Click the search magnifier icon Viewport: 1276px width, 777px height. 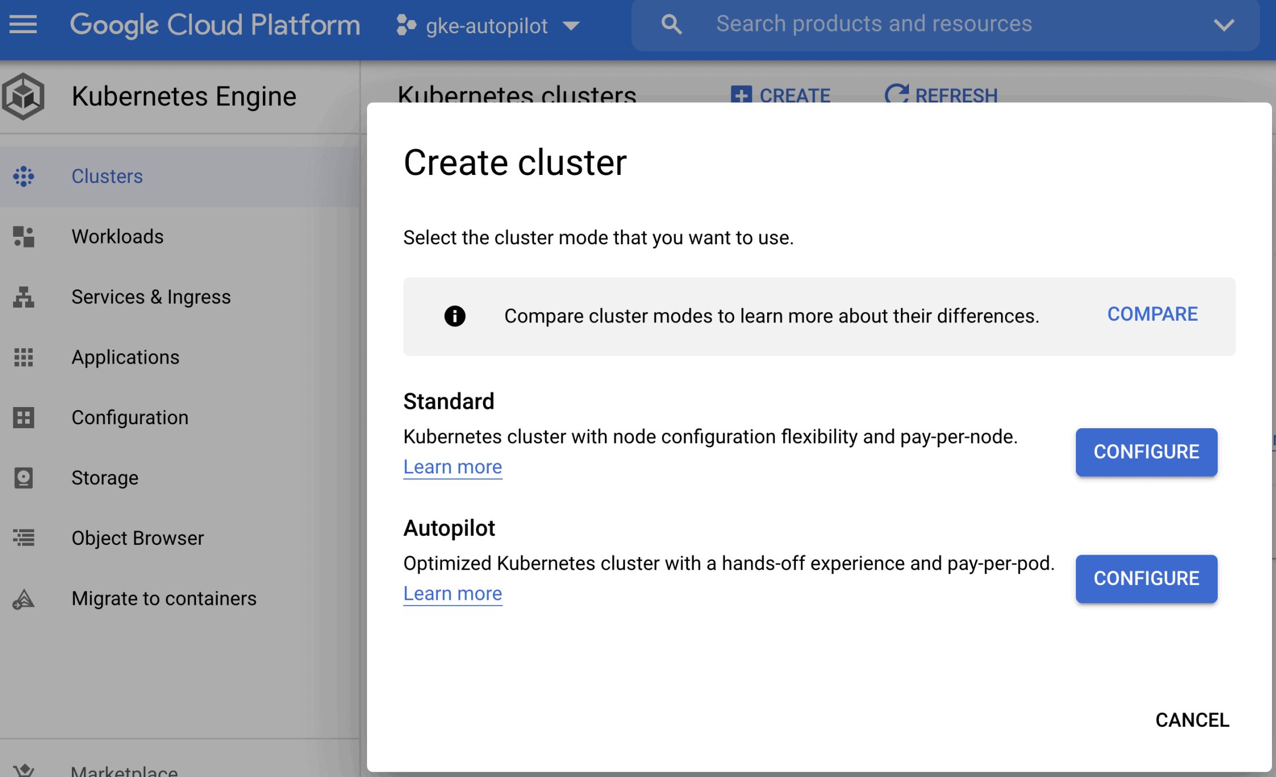[671, 25]
